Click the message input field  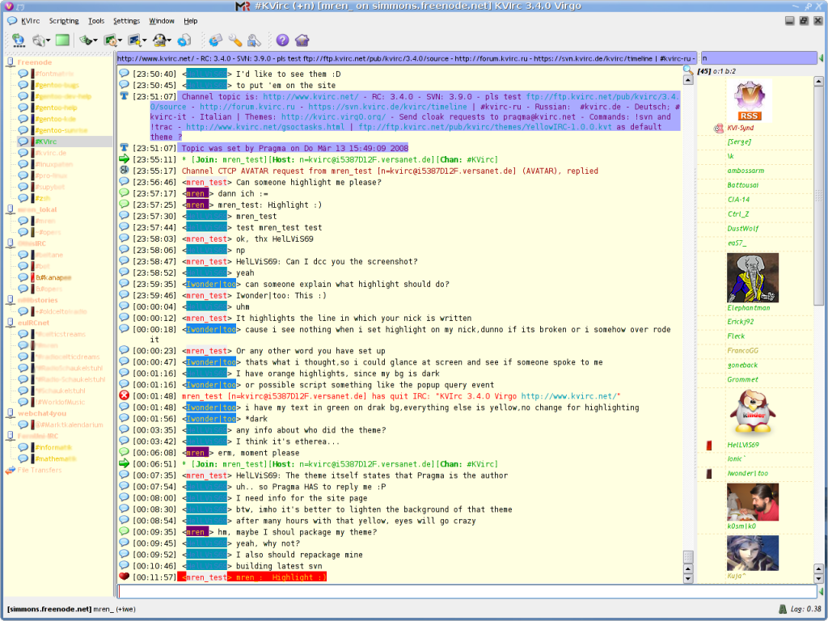[467, 591]
